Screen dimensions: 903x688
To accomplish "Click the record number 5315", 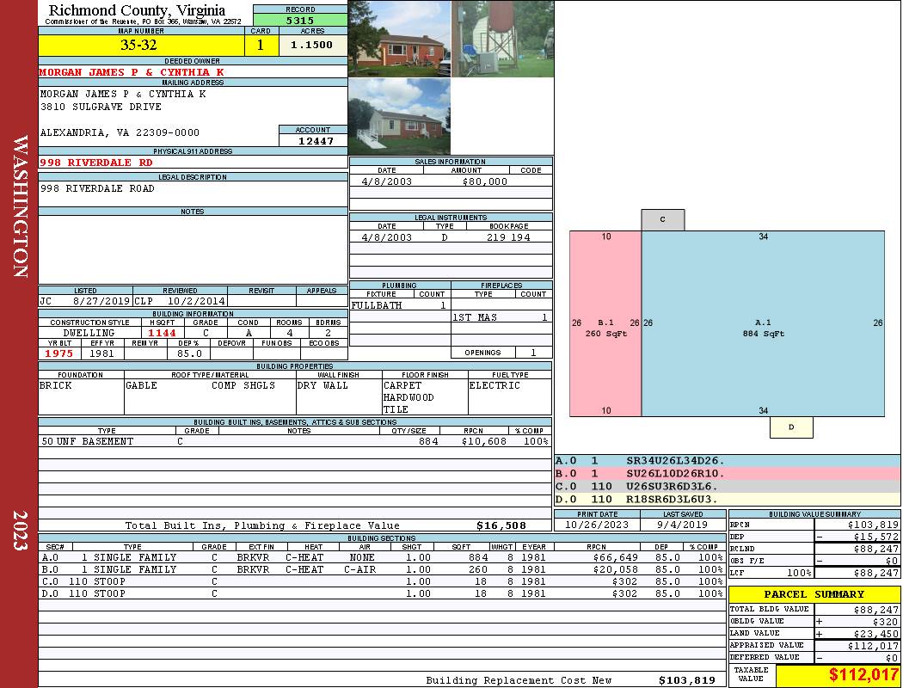I will (300, 20).
